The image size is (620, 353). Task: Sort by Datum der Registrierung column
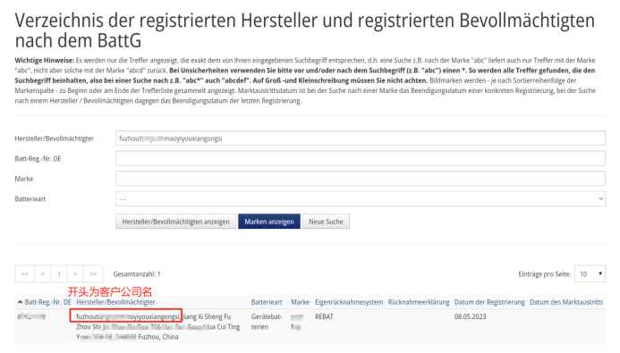(489, 302)
